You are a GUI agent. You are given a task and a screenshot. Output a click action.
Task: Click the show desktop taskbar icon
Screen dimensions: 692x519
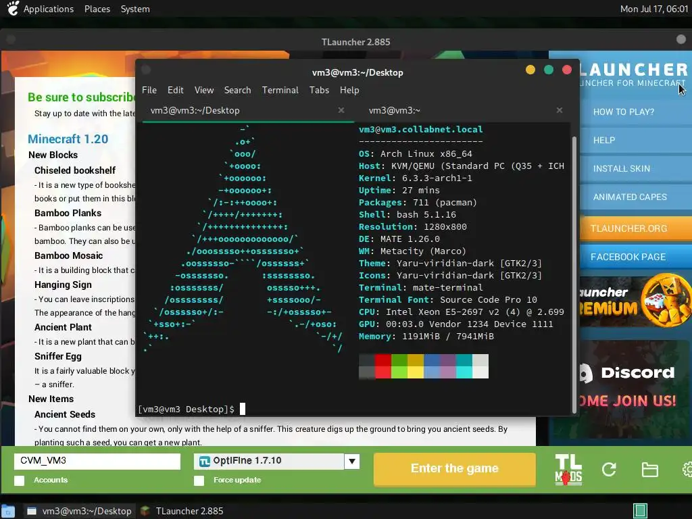coord(7,511)
